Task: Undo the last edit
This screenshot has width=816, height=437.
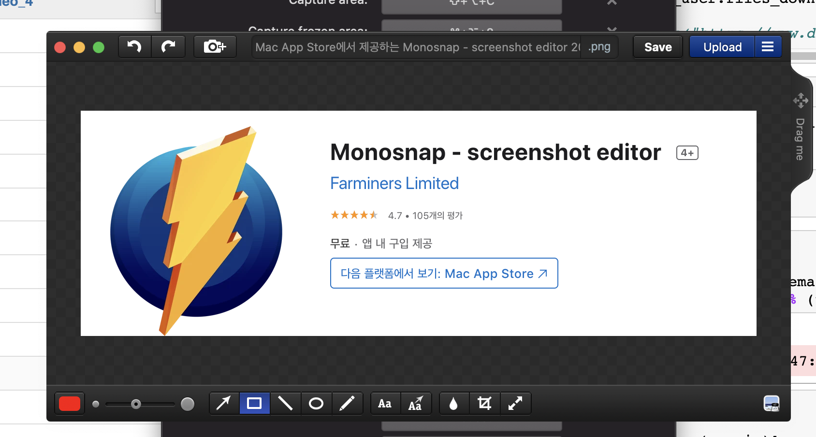Action: [x=135, y=47]
